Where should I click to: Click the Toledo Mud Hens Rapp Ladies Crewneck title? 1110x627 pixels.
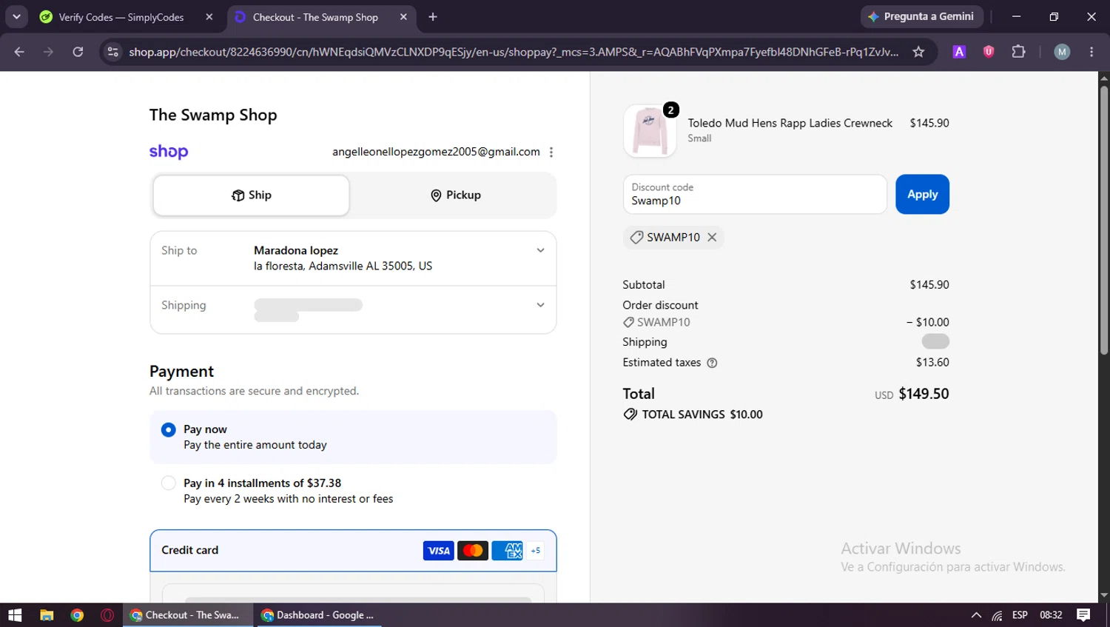[x=790, y=123]
